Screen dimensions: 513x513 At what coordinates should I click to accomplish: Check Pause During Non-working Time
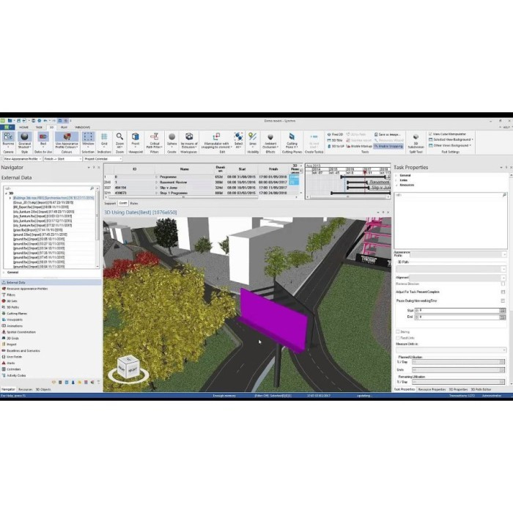(x=503, y=300)
